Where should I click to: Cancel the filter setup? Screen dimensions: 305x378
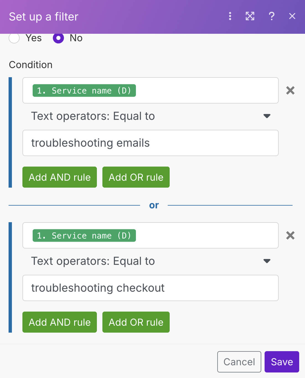[239, 362]
